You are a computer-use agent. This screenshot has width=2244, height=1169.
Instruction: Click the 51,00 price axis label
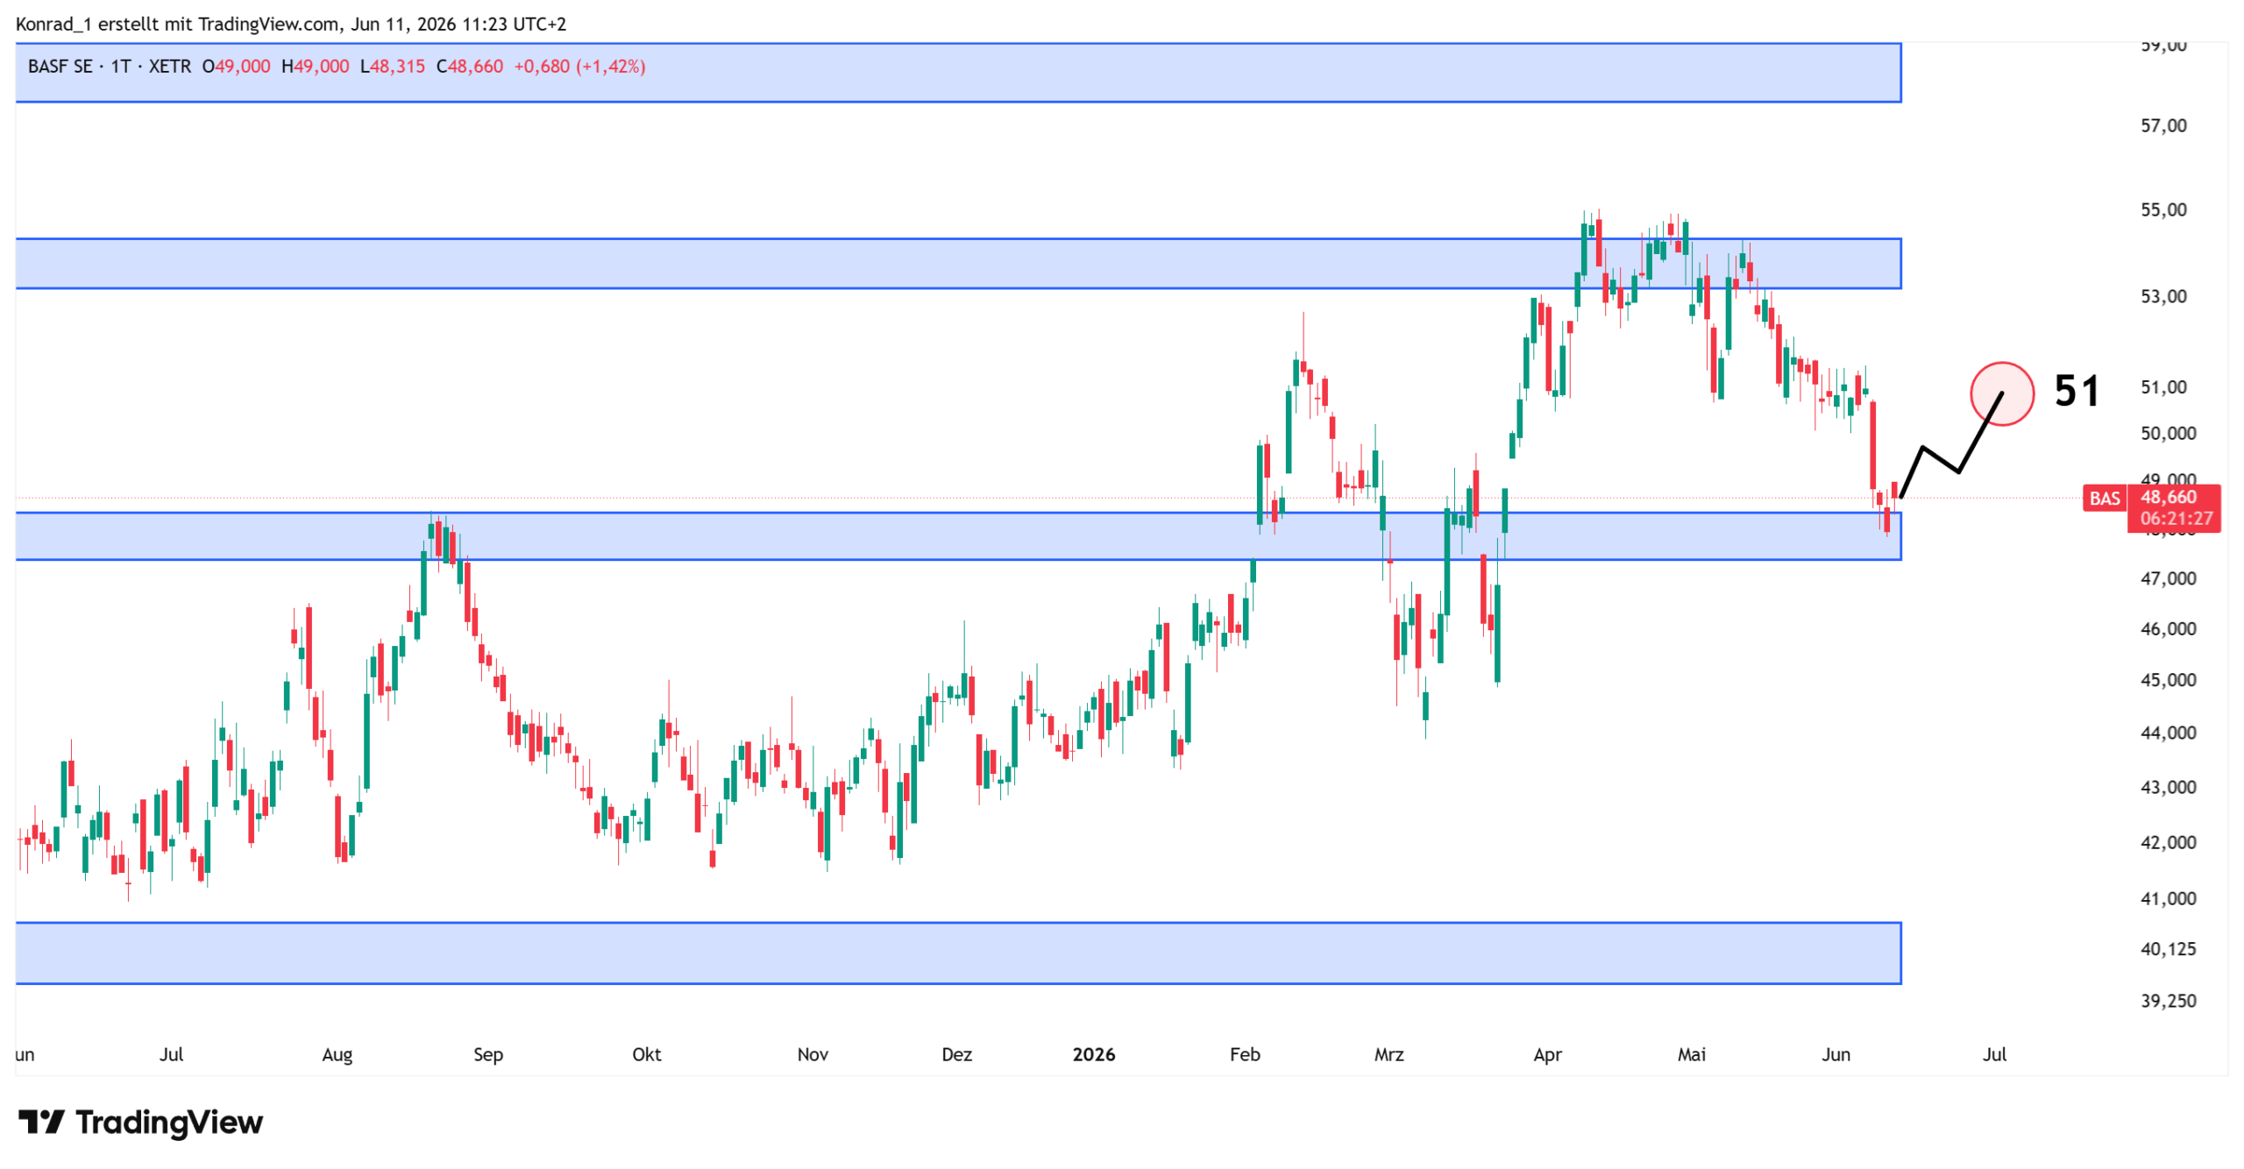2163,386
